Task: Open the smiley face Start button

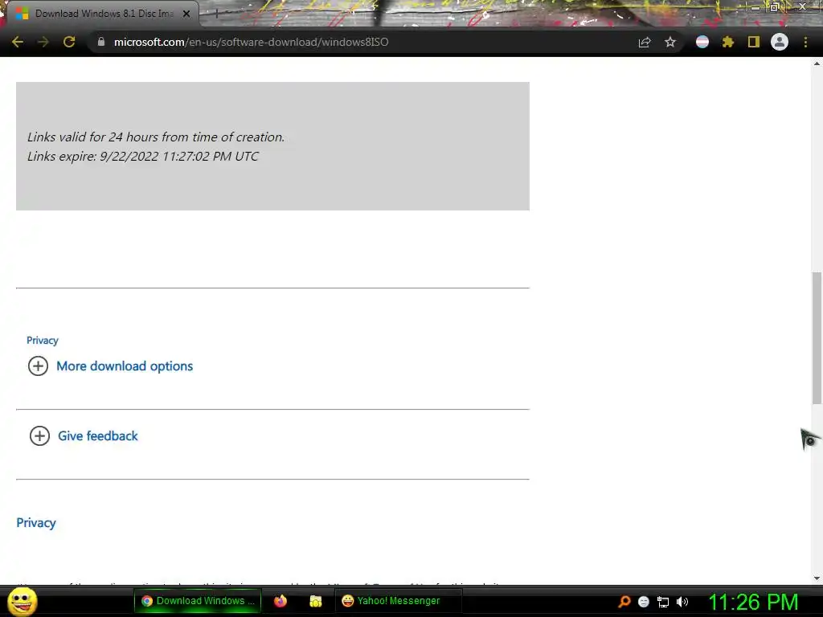Action: [22, 601]
